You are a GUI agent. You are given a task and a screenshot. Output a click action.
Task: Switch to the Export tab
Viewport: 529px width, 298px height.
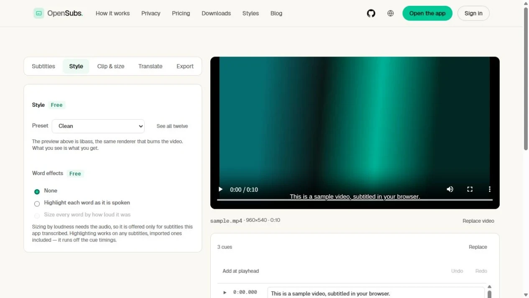[x=185, y=66]
